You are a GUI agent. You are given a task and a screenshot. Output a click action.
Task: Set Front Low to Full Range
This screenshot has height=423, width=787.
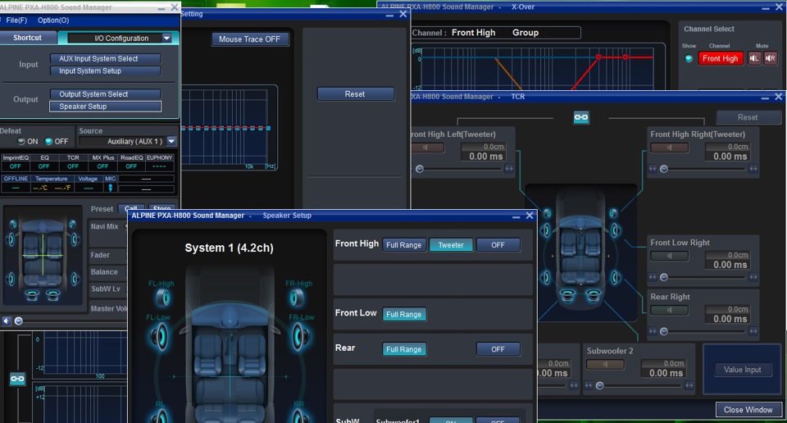[404, 314]
